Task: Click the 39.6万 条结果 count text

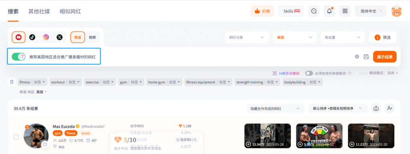Action: click(26, 109)
